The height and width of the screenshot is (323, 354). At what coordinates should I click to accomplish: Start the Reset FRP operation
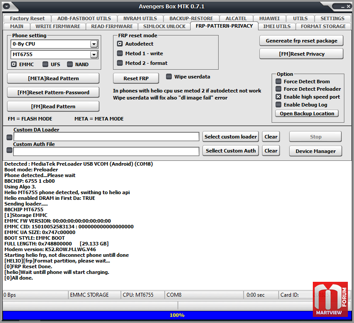coord(136,78)
